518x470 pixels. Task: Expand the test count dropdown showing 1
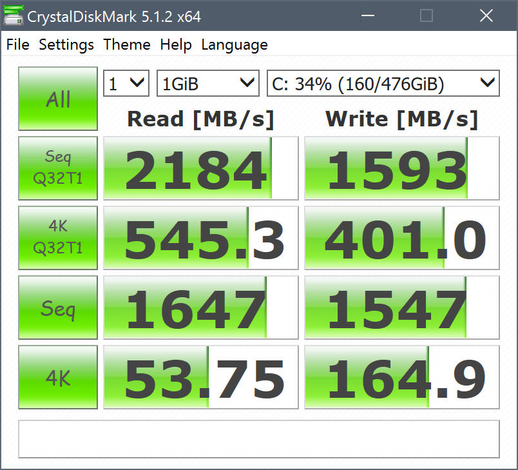pos(126,83)
